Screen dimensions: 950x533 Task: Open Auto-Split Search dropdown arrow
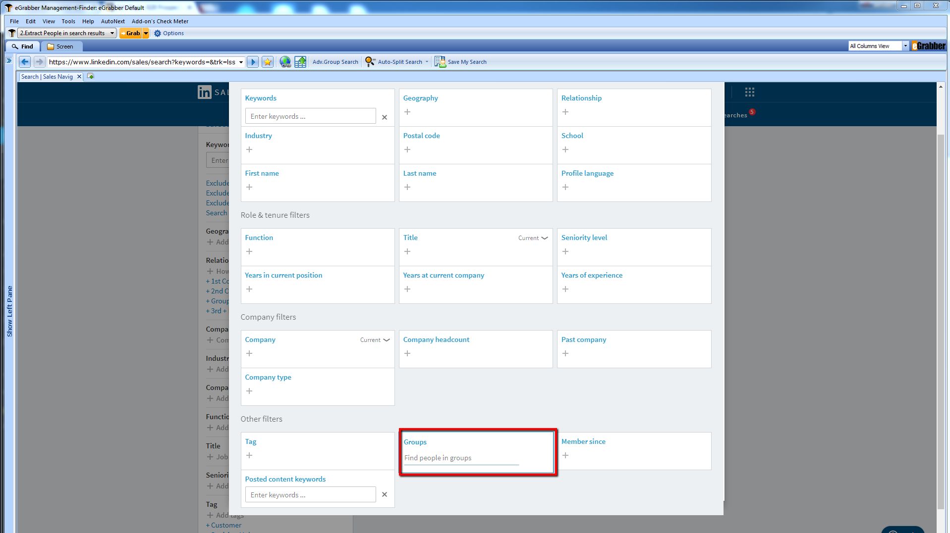coord(427,62)
